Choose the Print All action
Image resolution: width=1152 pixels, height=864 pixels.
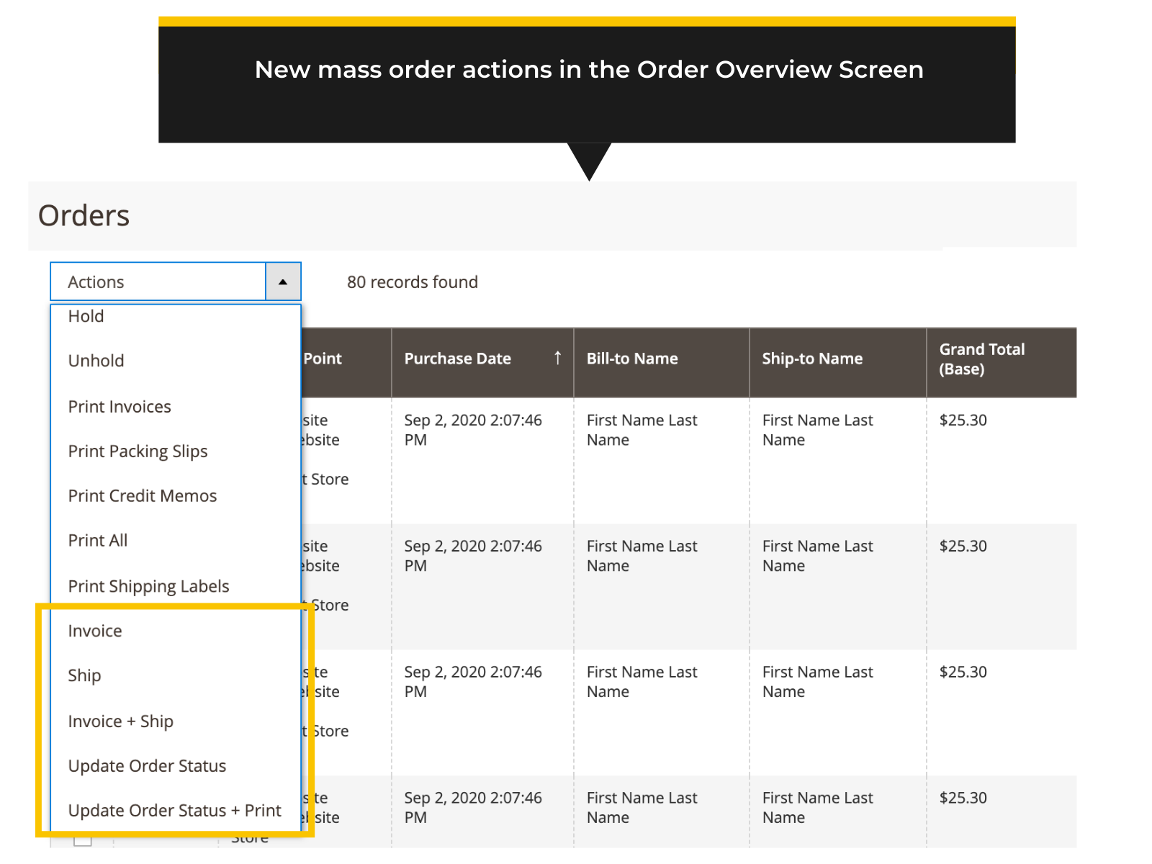[97, 540]
